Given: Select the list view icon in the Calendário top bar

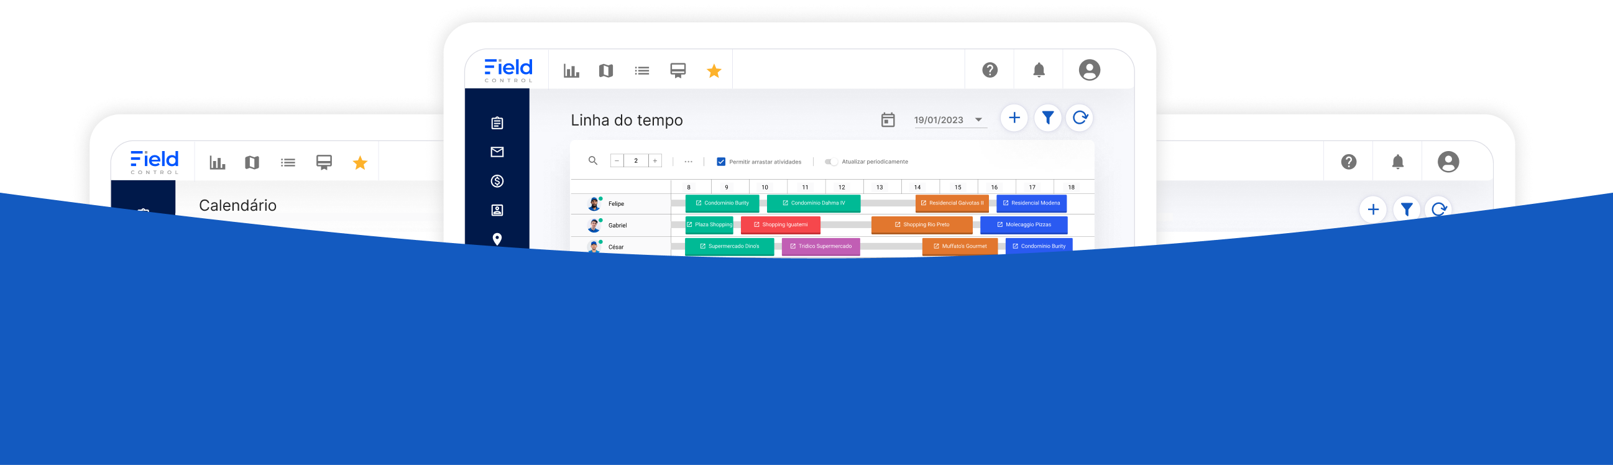Looking at the screenshot, I should coord(288,163).
